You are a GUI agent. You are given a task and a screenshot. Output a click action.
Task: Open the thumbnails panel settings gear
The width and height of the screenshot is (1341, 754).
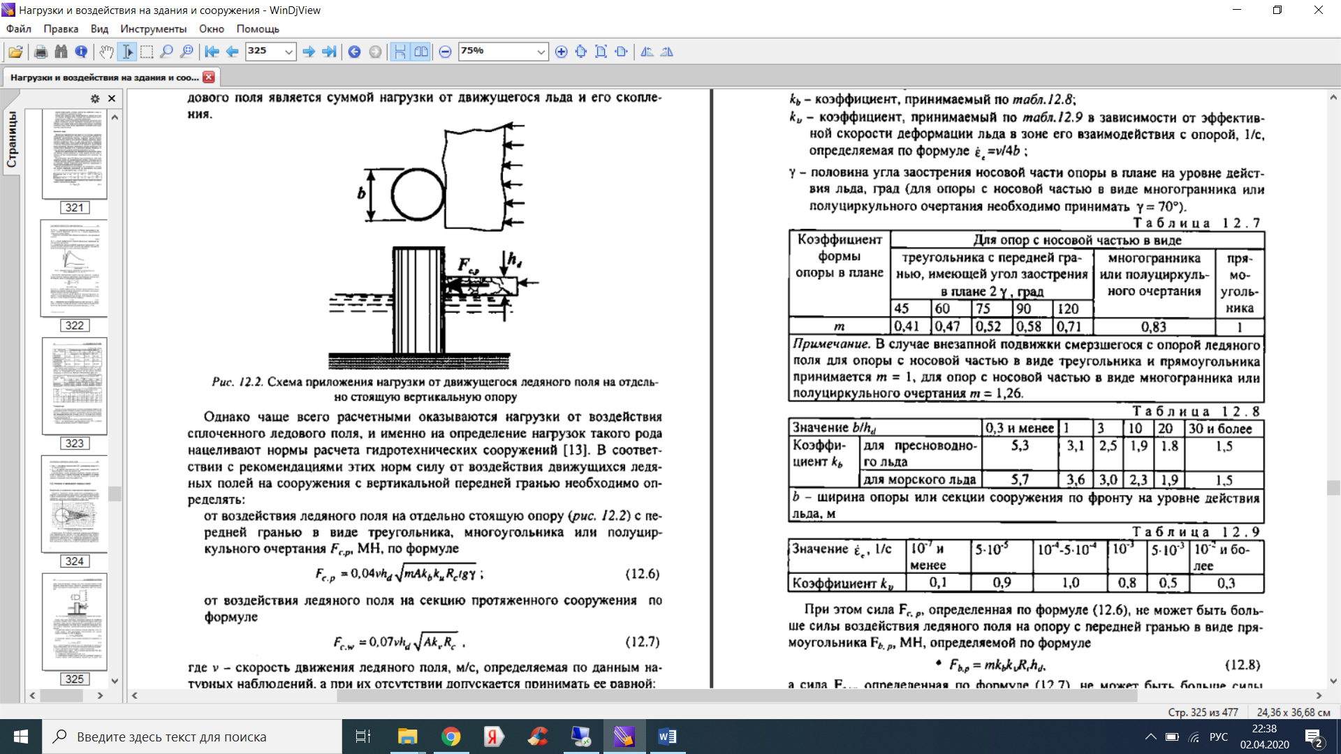coord(95,98)
